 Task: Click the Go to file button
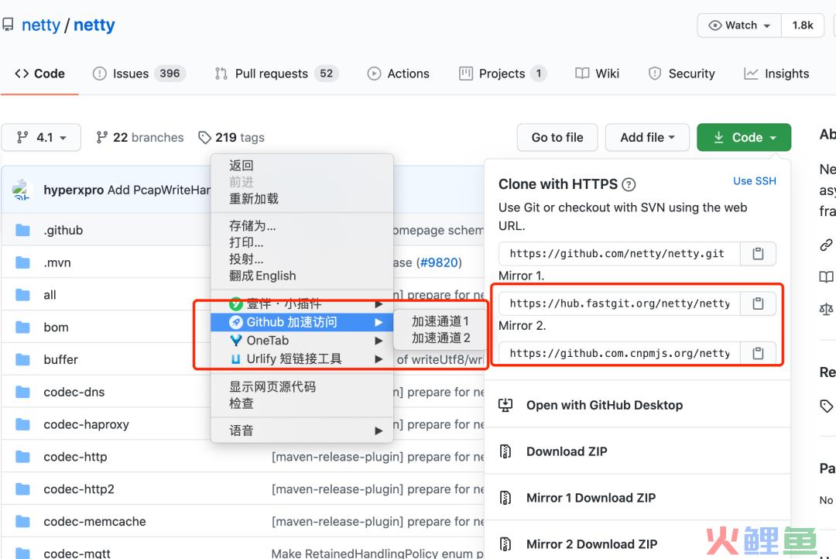[557, 138]
